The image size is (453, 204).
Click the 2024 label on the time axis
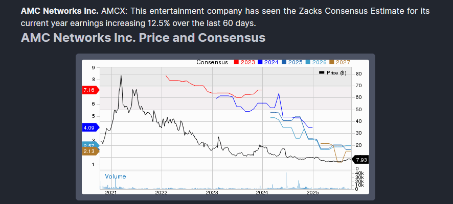pos(262,193)
